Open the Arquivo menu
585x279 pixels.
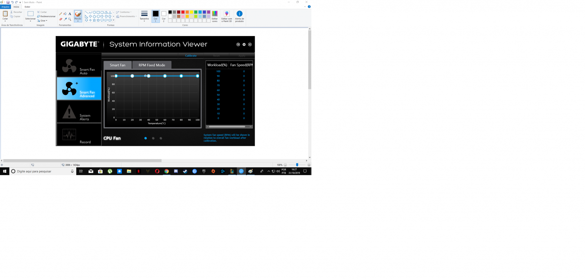click(x=5, y=7)
